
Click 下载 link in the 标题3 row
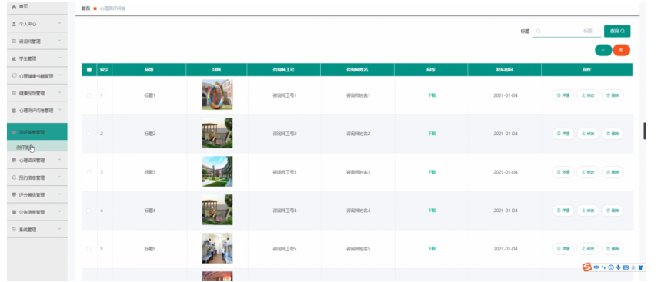pos(432,172)
